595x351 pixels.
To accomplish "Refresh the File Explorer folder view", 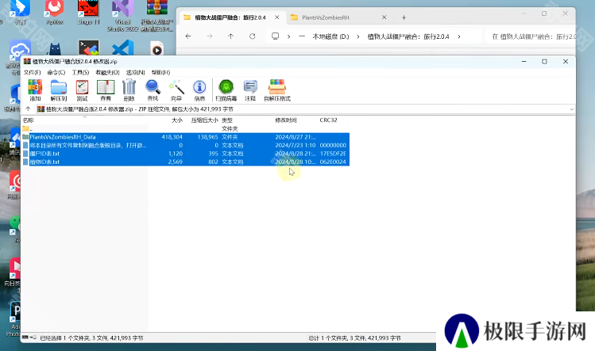I will click(253, 36).
